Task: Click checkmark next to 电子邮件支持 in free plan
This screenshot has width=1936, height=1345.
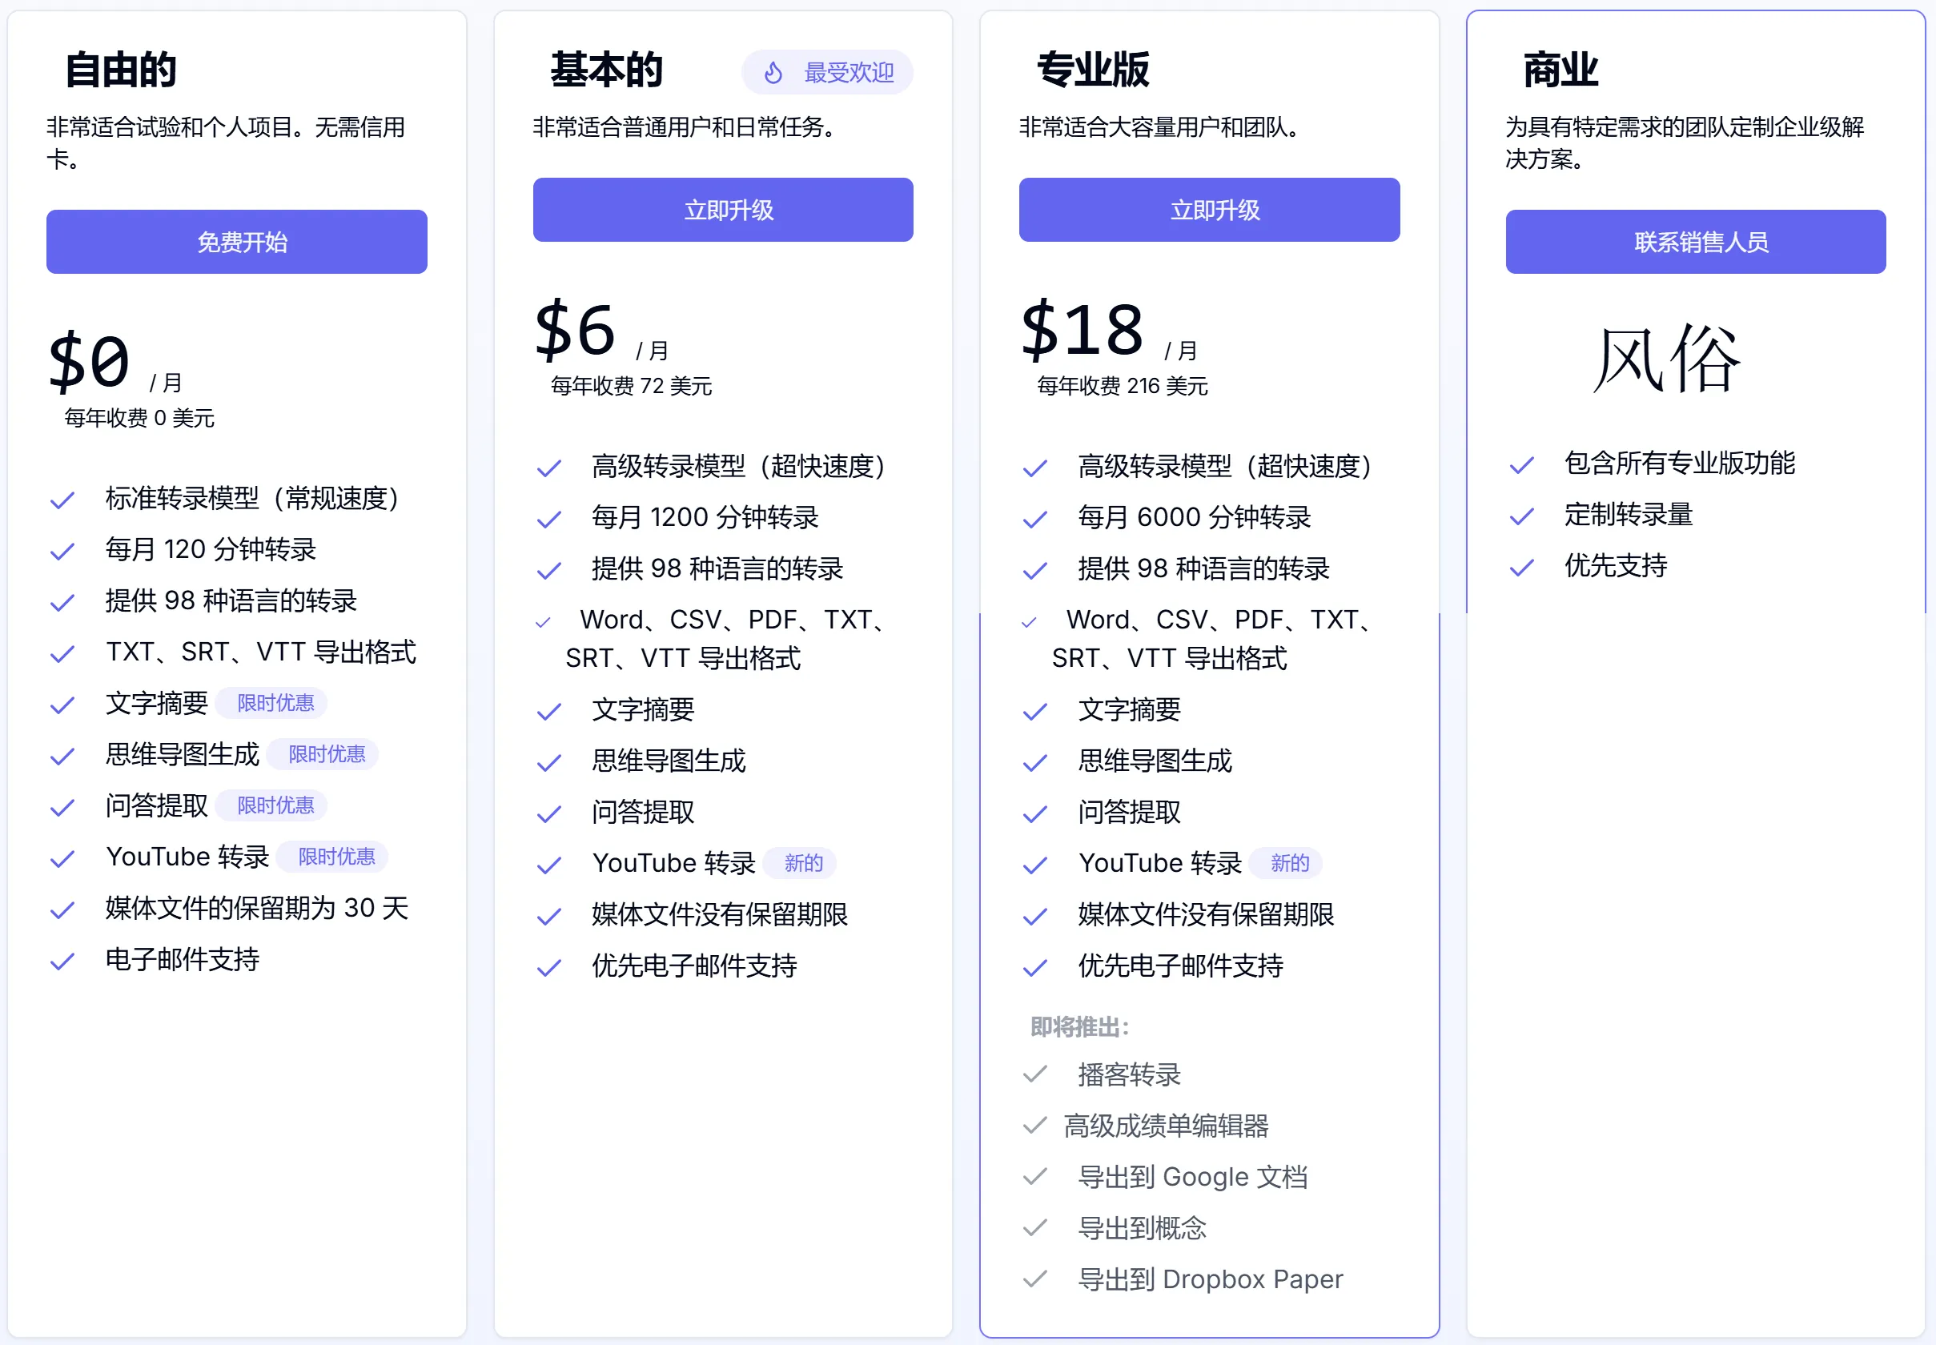Action: pos(62,962)
